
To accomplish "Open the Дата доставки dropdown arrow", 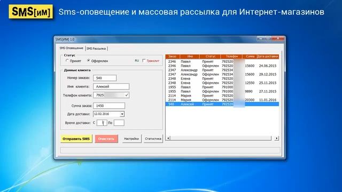I will coord(122,114).
